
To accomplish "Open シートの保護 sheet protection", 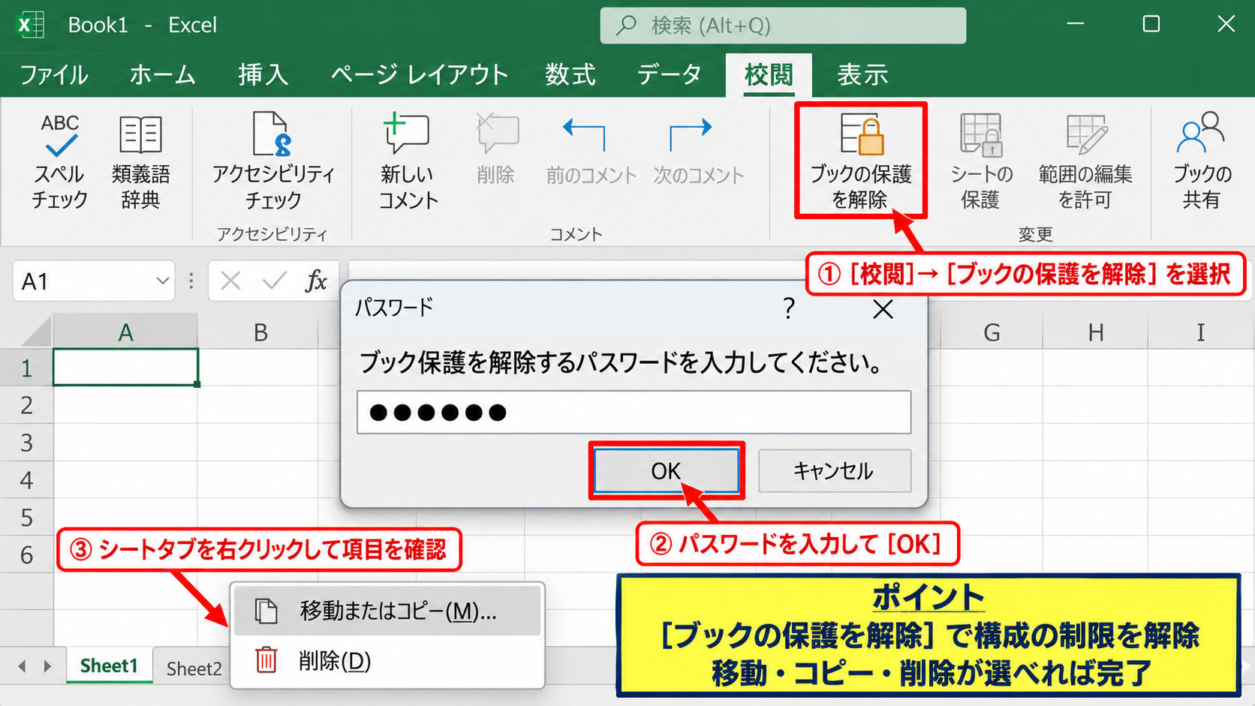I will click(x=981, y=161).
